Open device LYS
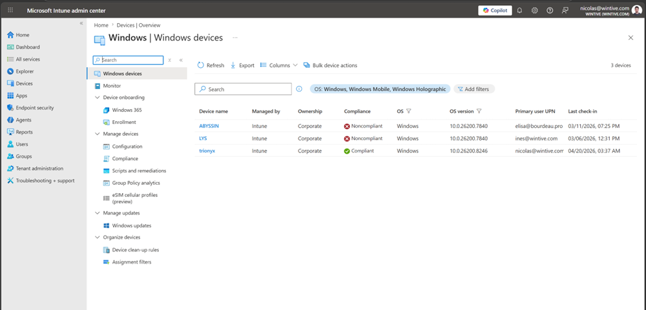Screen dimensions: 646x310 pyautogui.click(x=203, y=138)
